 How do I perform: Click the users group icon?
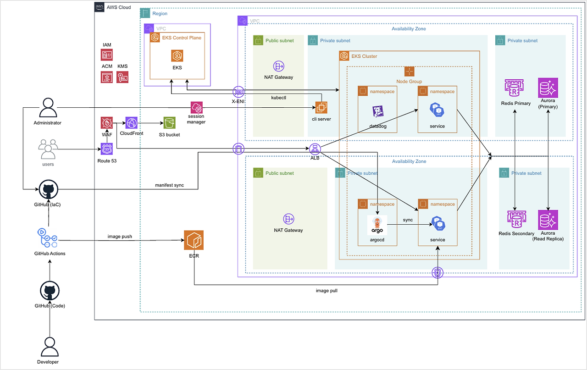point(48,149)
